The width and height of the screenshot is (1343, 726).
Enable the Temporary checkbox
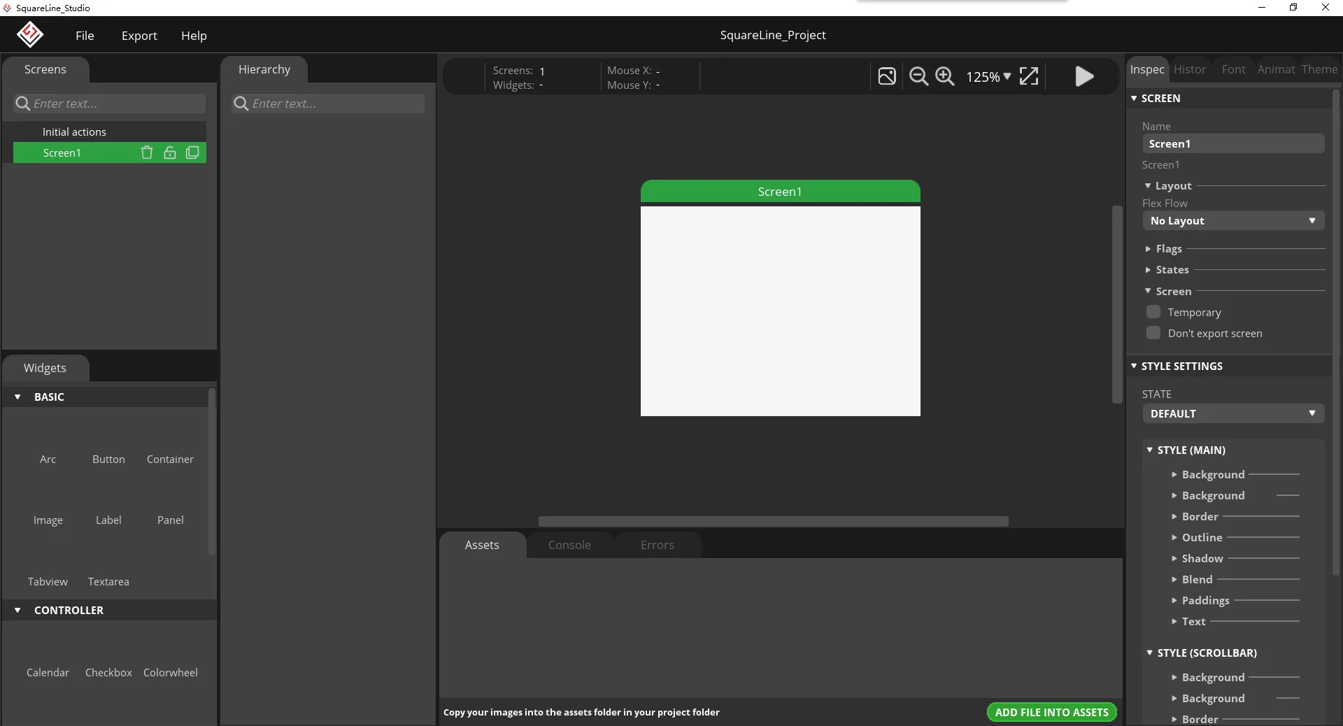1153,312
